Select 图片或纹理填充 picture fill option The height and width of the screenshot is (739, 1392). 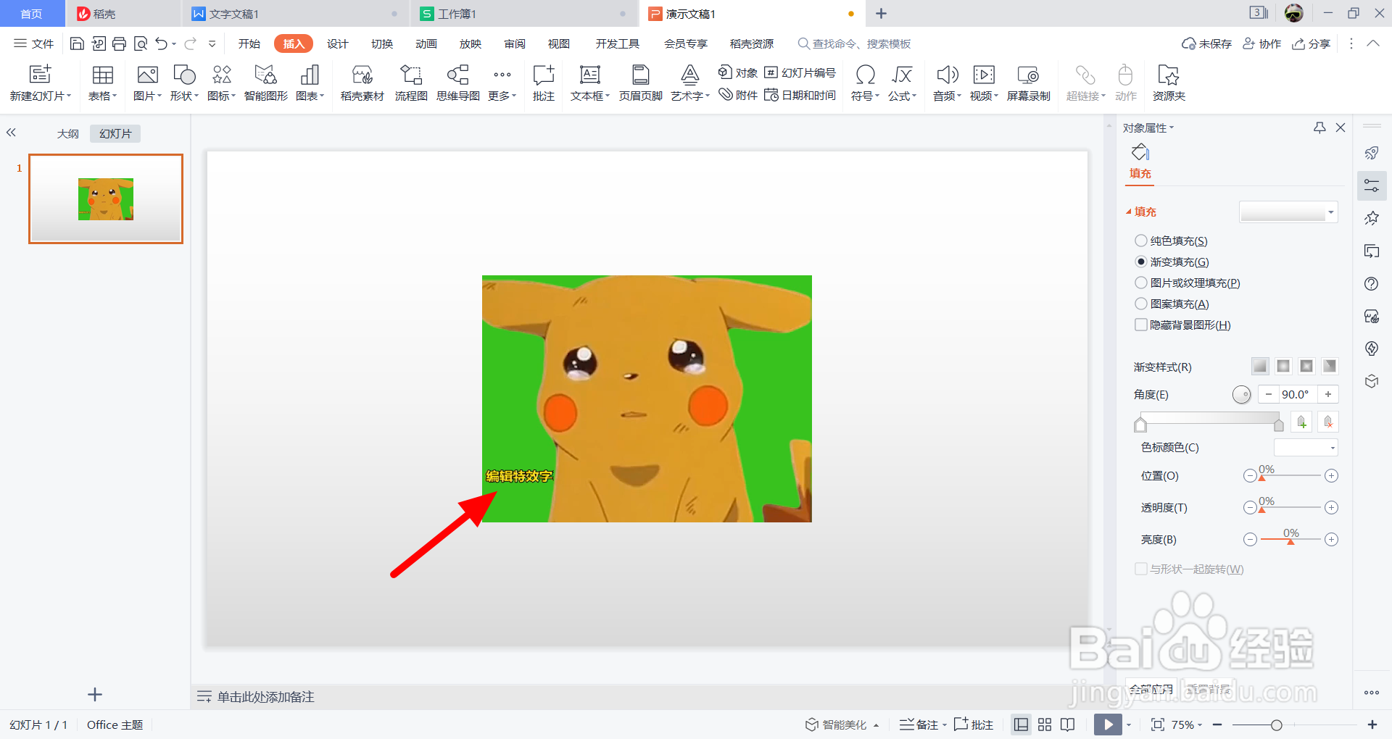click(x=1188, y=283)
